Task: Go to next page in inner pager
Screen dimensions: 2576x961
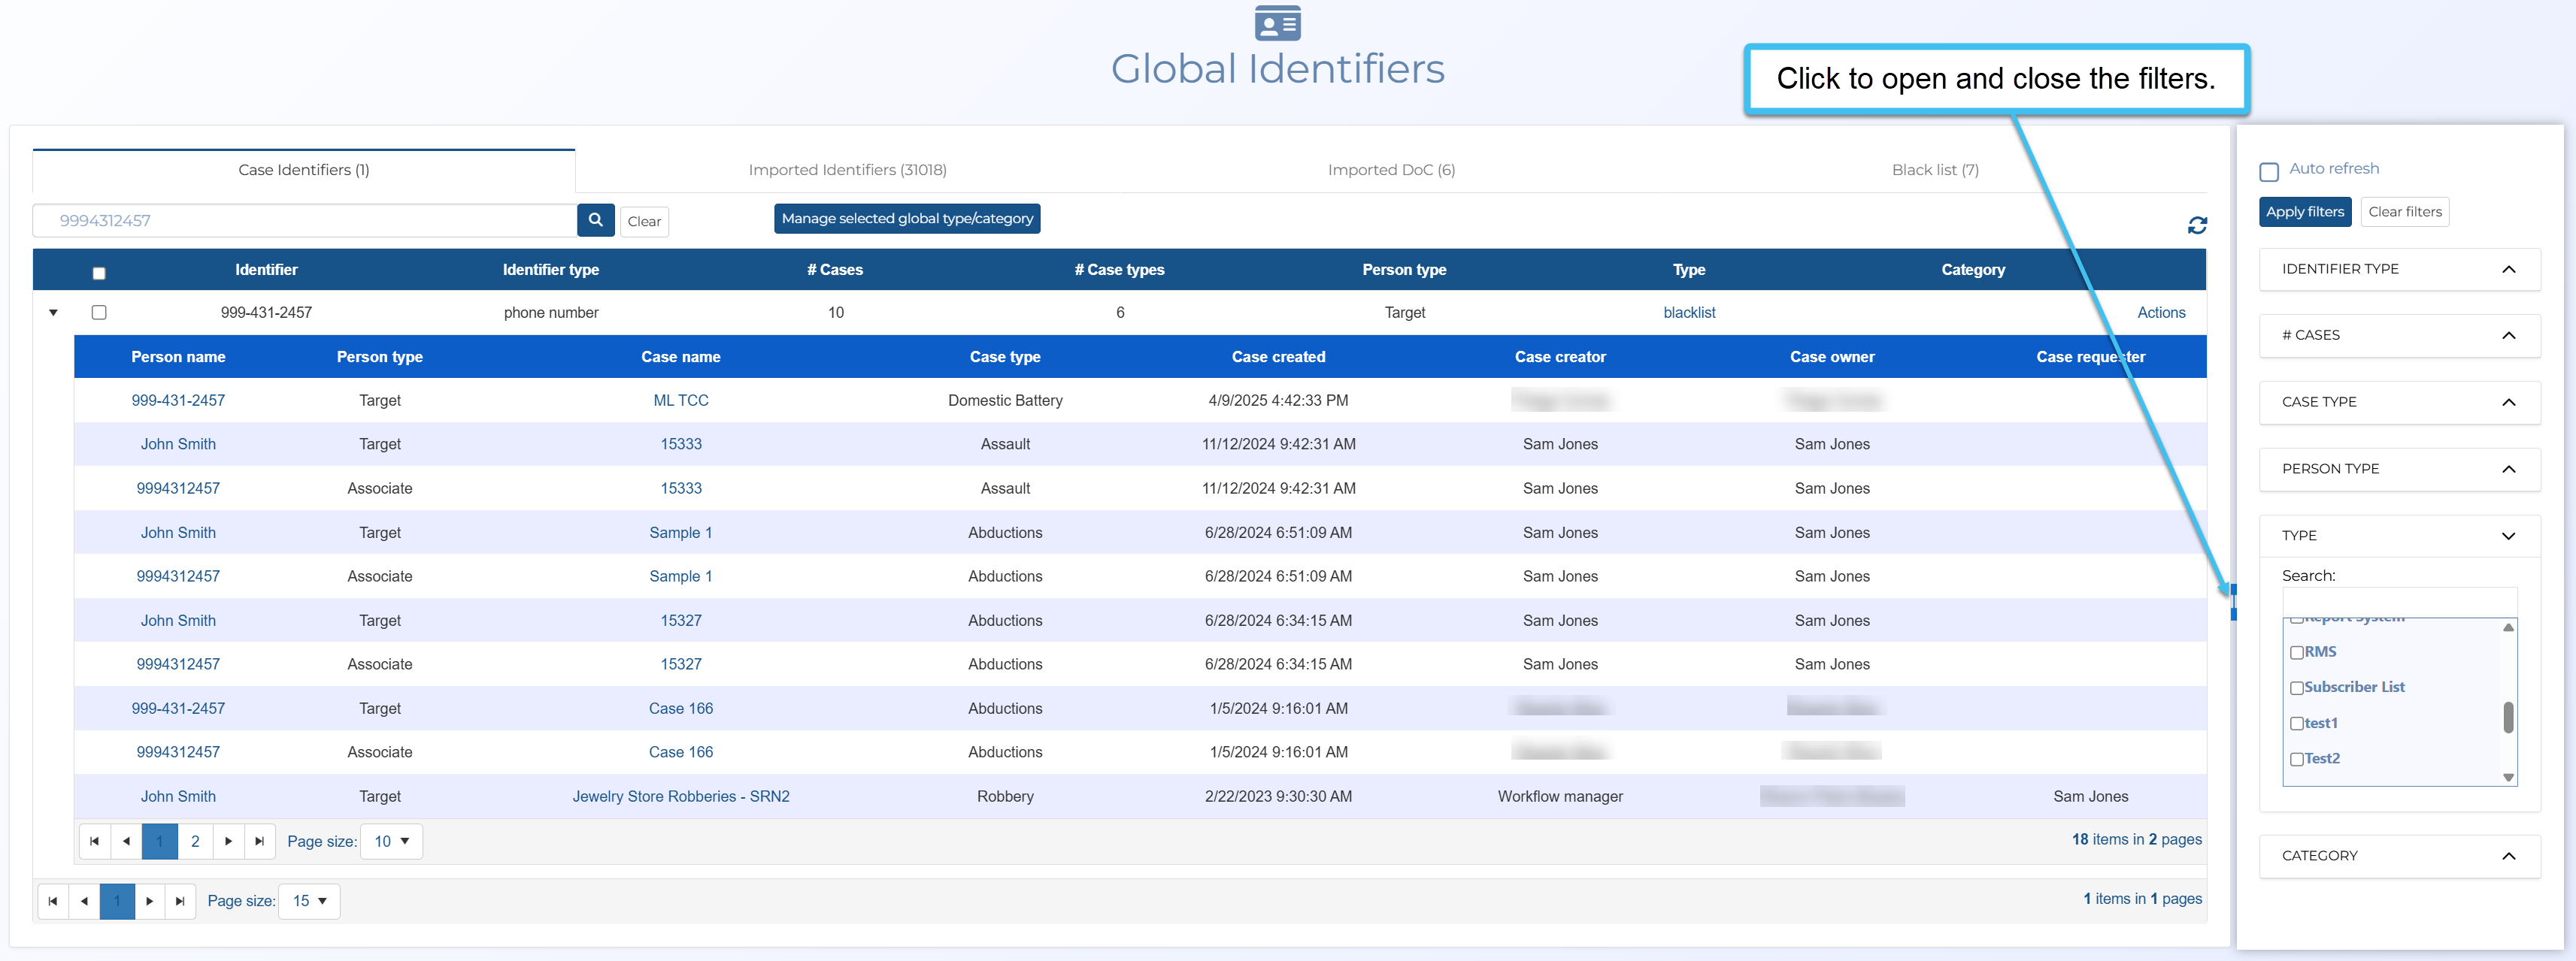Action: (228, 841)
